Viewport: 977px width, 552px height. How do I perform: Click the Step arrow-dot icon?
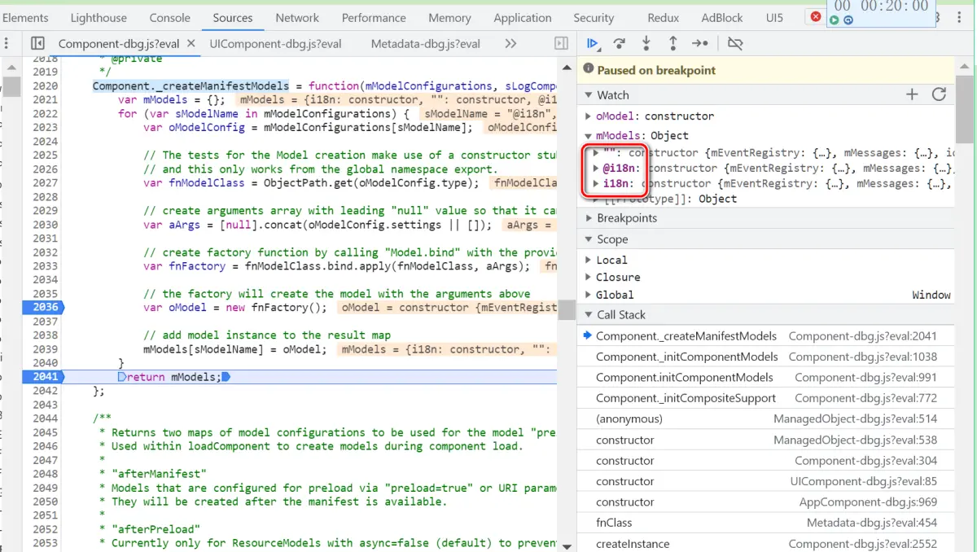tap(700, 43)
